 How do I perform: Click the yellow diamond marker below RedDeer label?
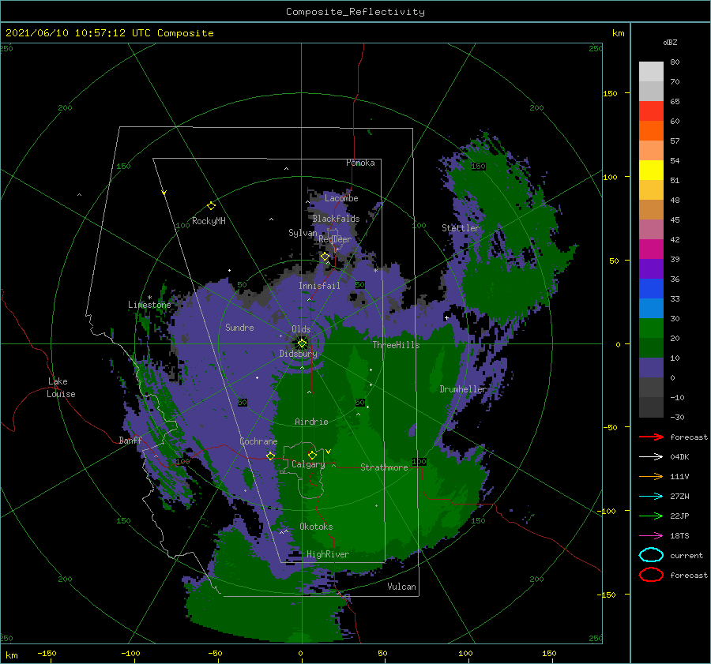pyautogui.click(x=325, y=257)
